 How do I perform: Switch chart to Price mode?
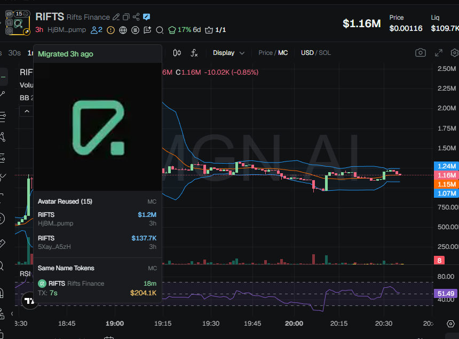point(265,53)
